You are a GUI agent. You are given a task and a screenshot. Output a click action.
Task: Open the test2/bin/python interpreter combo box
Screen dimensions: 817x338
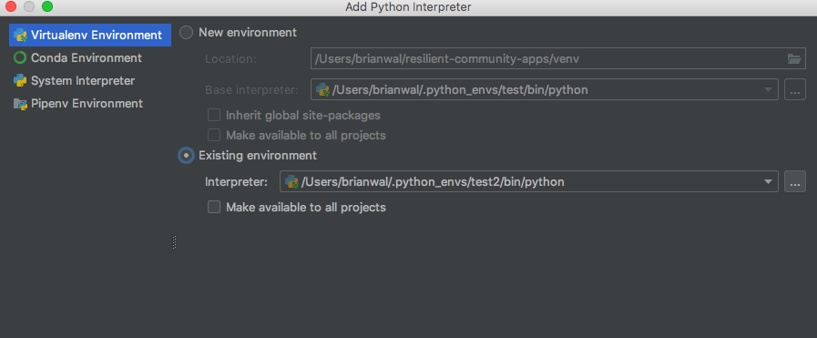529,182
